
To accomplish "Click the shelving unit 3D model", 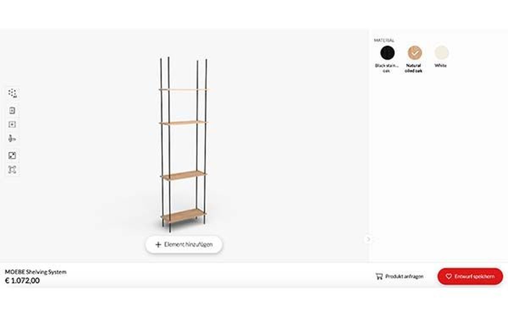I will 183,145.
